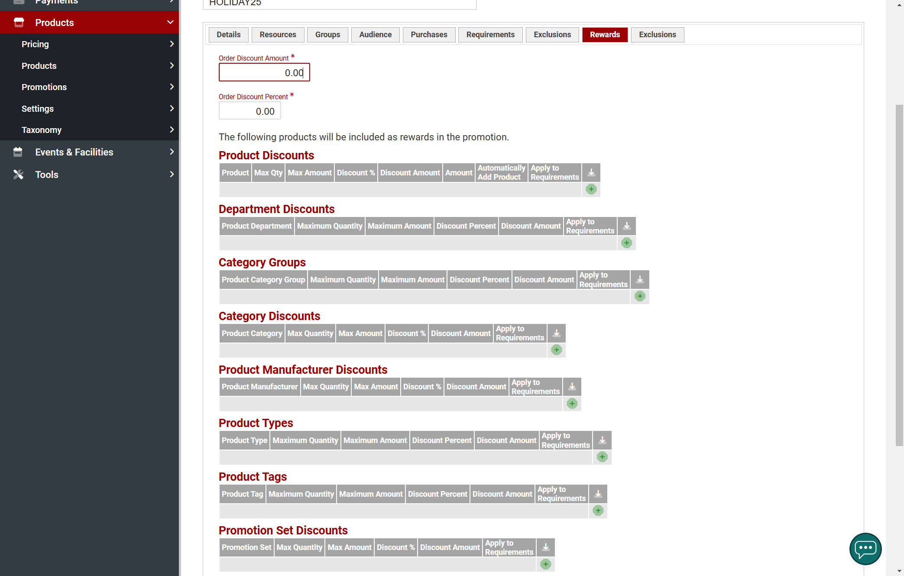Click the Product column header in Product Discounts
This screenshot has height=576, width=904.
(x=235, y=173)
